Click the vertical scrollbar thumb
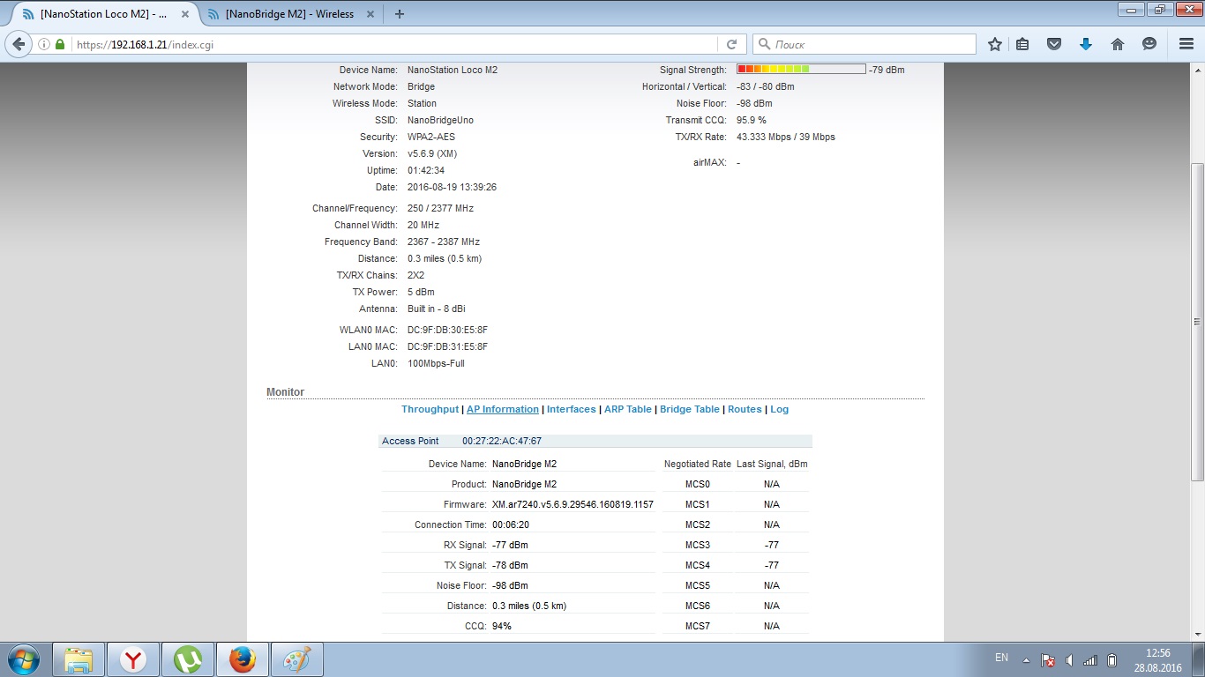Screen dimensions: 1205x677 click(x=1197, y=322)
